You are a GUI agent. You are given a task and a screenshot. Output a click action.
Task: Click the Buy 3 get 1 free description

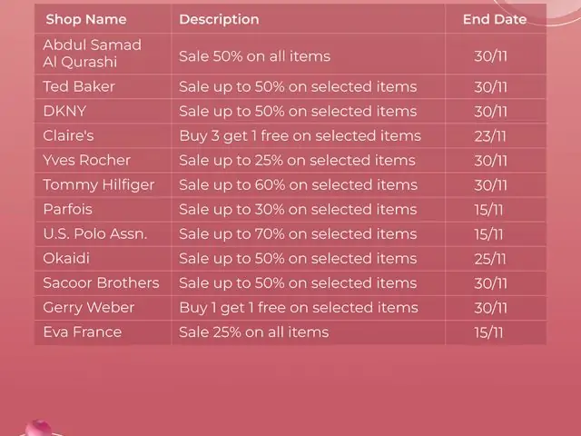click(x=300, y=136)
